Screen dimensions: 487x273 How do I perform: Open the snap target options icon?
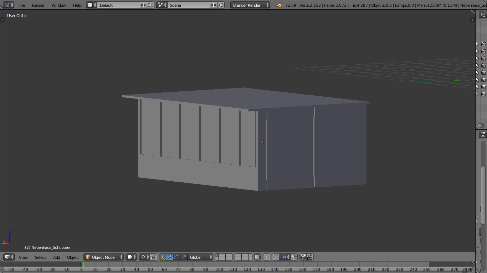point(294,257)
